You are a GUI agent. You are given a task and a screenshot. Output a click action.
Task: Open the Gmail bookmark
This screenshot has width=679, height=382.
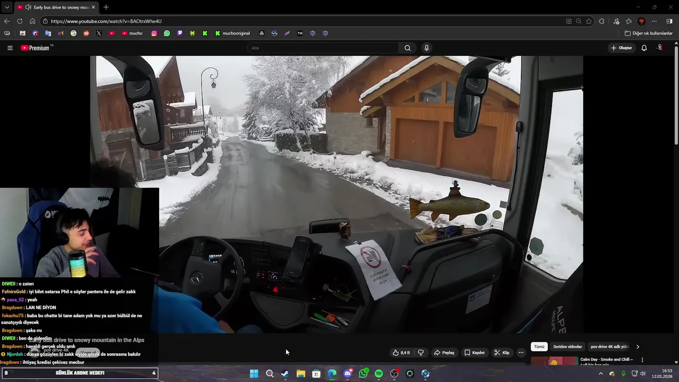(x=60, y=33)
